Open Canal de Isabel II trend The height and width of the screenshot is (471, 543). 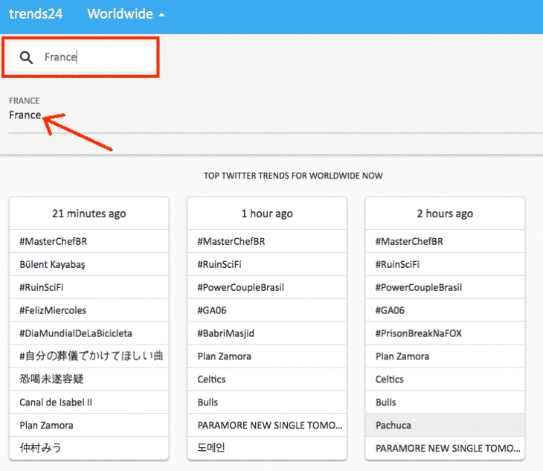[x=56, y=402]
